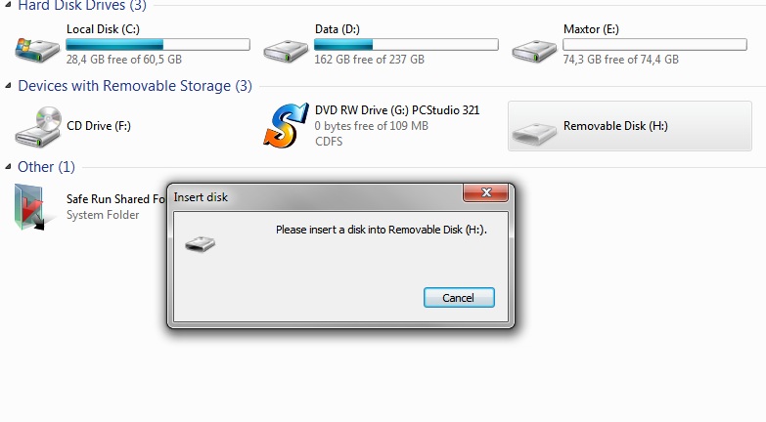Click the drive icon inside Insert disk dialog
Screen dimensions: 766x422
click(200, 241)
